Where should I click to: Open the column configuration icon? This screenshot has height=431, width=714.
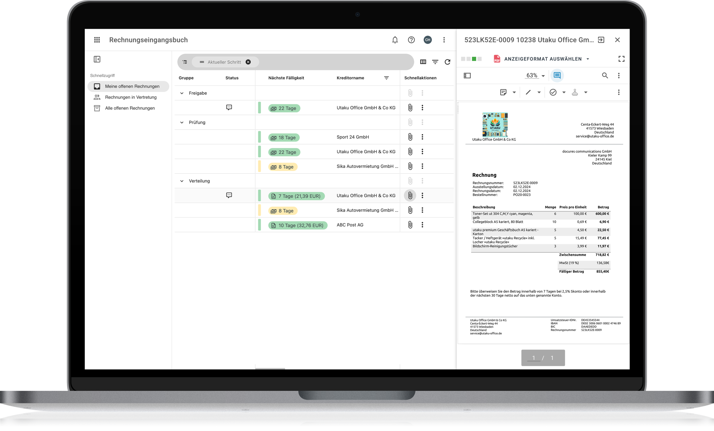click(423, 62)
